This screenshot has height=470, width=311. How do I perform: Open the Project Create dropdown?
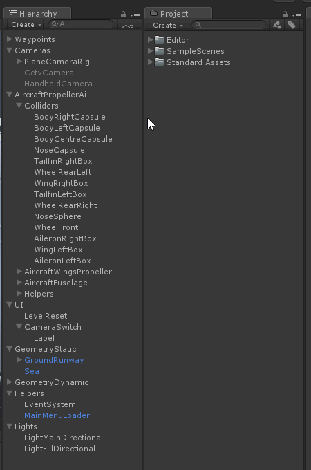point(168,25)
